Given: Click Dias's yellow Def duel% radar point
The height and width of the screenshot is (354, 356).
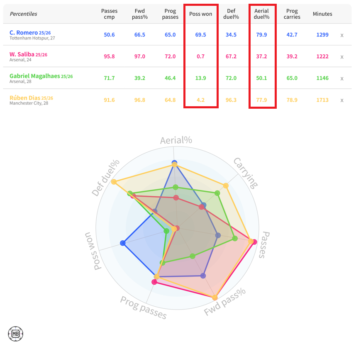Looking at the screenshot, I should (114, 182).
